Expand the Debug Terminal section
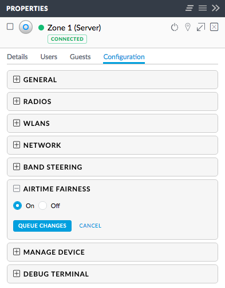The height and width of the screenshot is (288, 225). tap(17, 274)
